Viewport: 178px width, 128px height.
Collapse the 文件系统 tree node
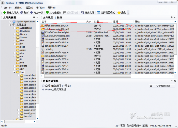[10, 25]
